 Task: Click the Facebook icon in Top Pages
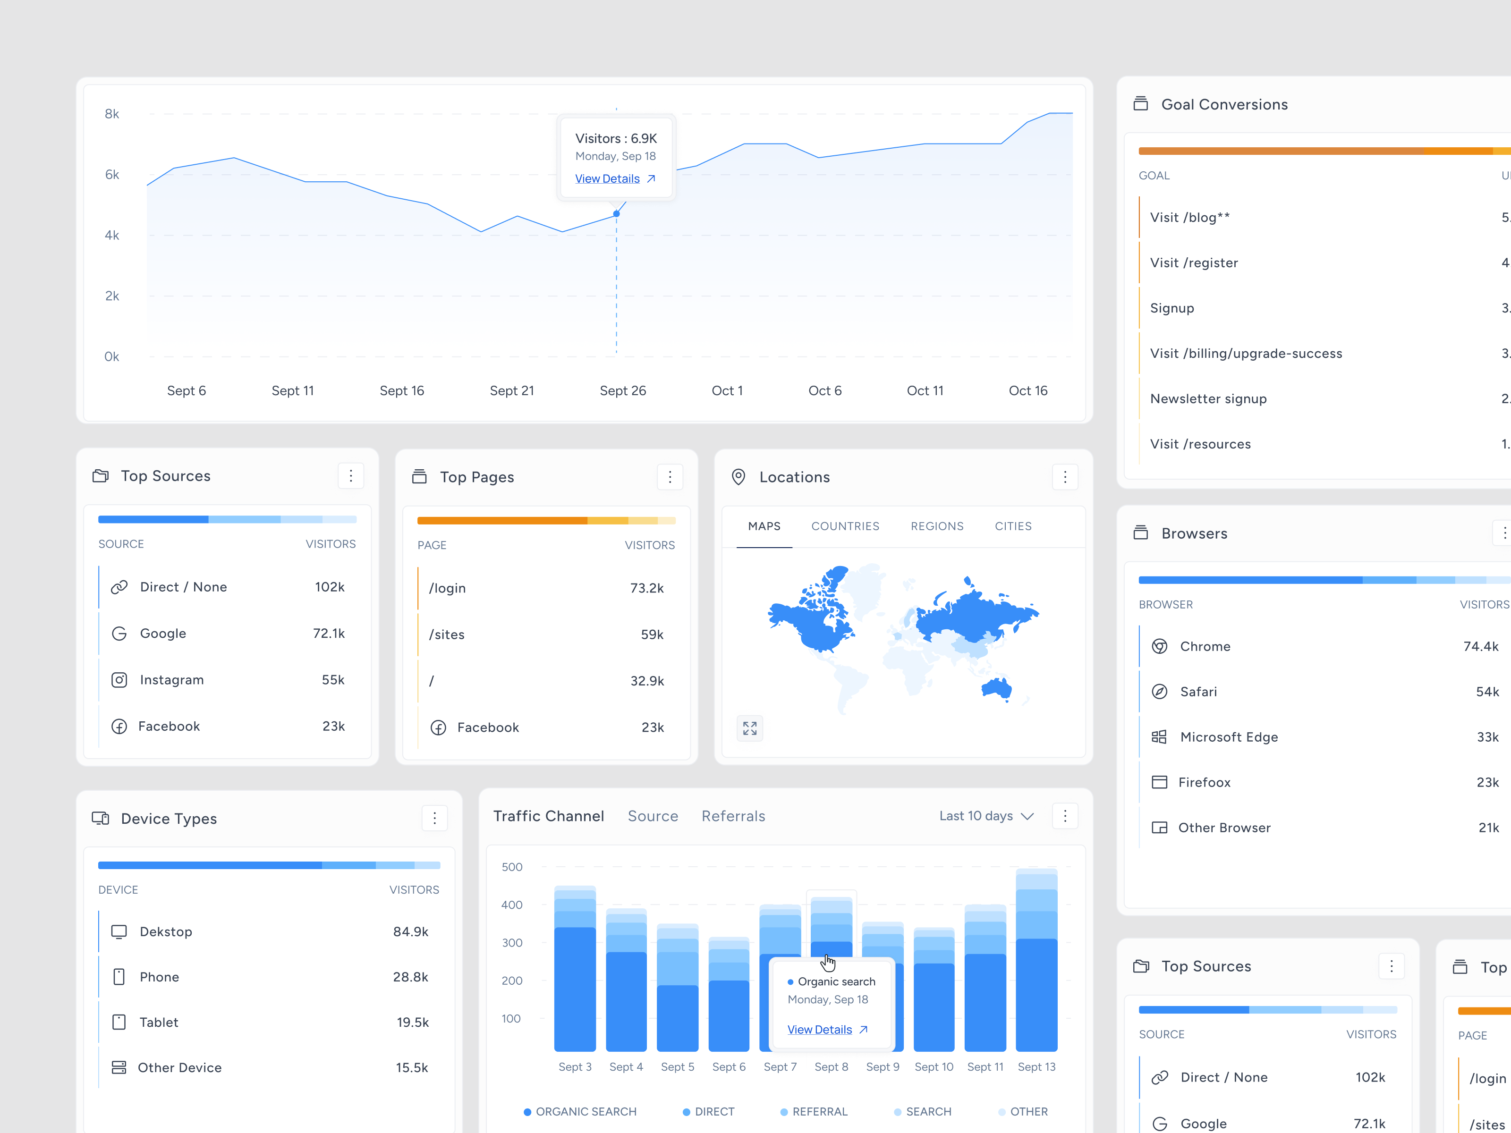pos(438,727)
